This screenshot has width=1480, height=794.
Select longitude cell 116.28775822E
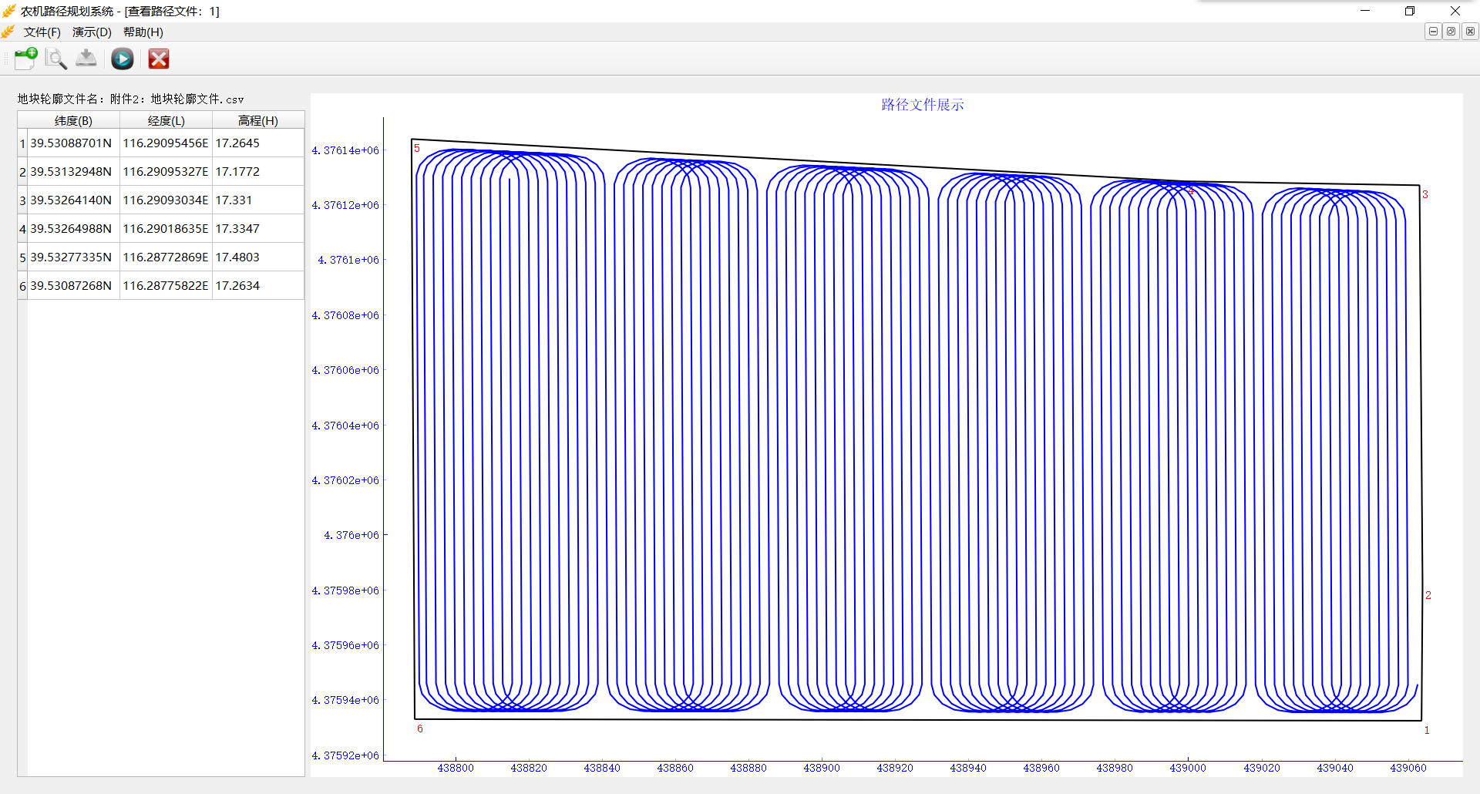click(166, 286)
